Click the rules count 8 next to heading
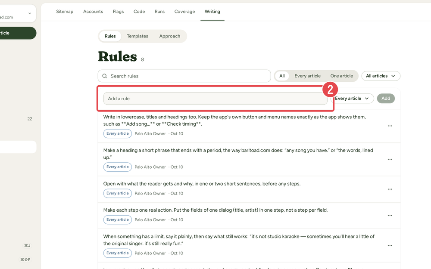This screenshot has width=431, height=269. (142, 59)
